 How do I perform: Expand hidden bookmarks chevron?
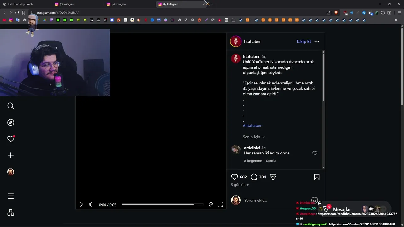point(396,20)
